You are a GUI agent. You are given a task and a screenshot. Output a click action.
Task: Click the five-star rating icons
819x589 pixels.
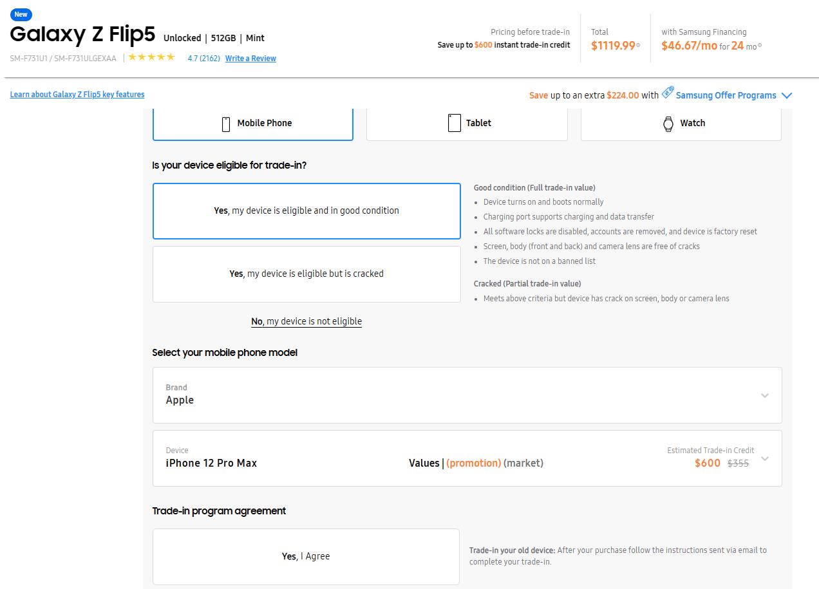[x=151, y=57]
